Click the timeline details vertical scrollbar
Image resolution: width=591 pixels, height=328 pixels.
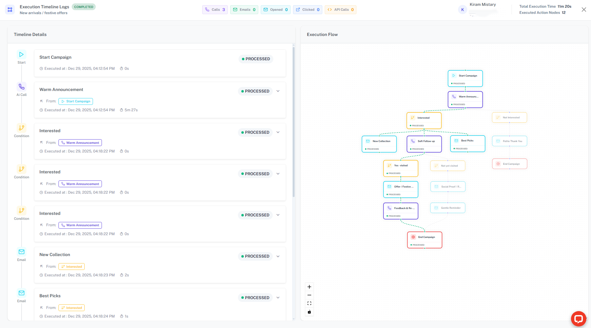pos(294,123)
